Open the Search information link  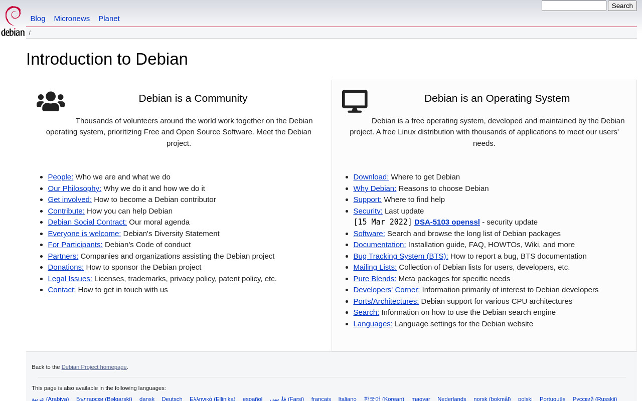366,312
